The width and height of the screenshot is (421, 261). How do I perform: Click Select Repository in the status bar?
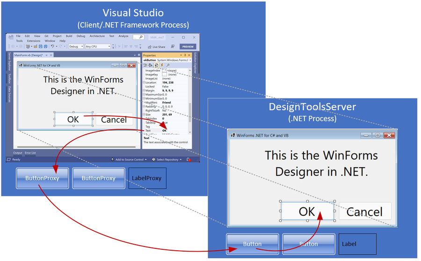click(x=167, y=159)
